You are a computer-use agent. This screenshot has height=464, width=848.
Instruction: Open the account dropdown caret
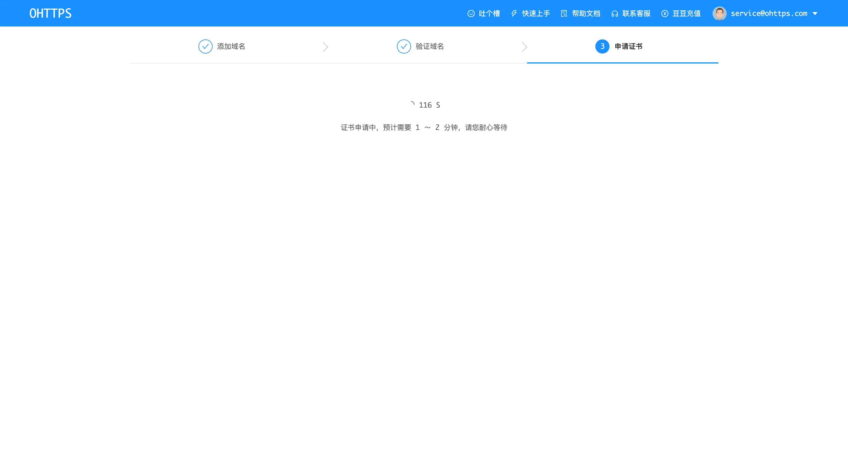(815, 14)
